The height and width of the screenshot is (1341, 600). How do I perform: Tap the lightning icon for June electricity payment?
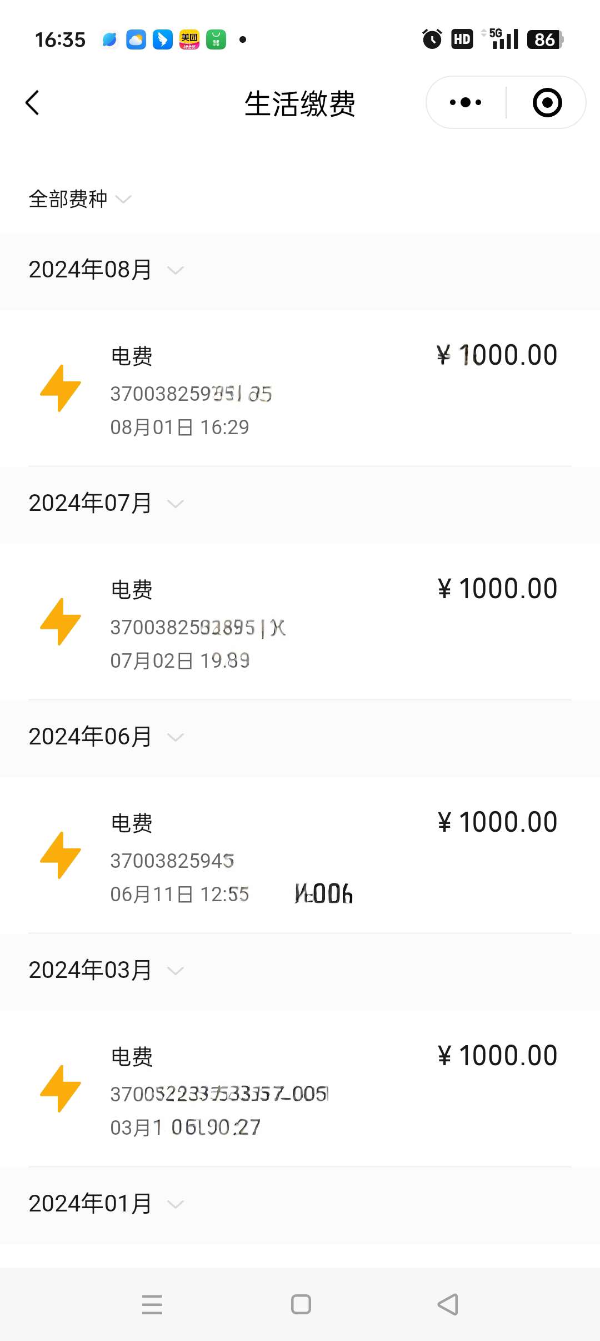[61, 855]
